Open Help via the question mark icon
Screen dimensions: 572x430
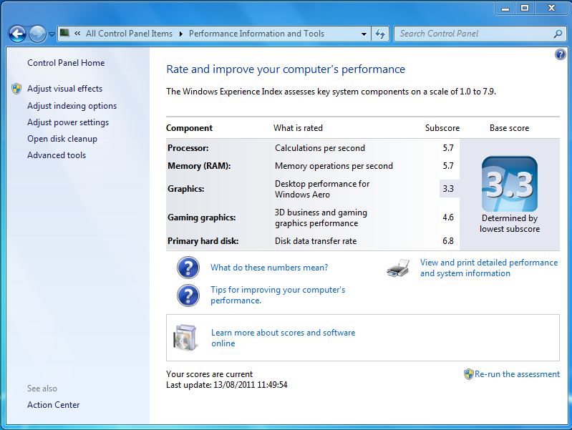pos(560,54)
